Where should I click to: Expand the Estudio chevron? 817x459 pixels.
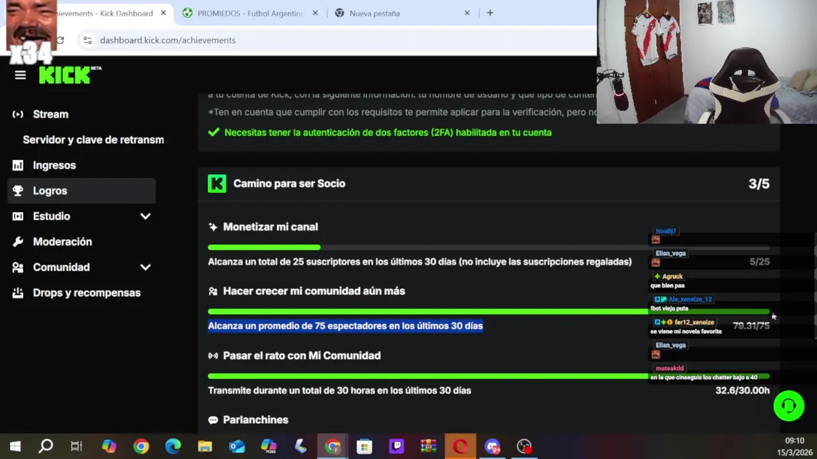point(146,216)
